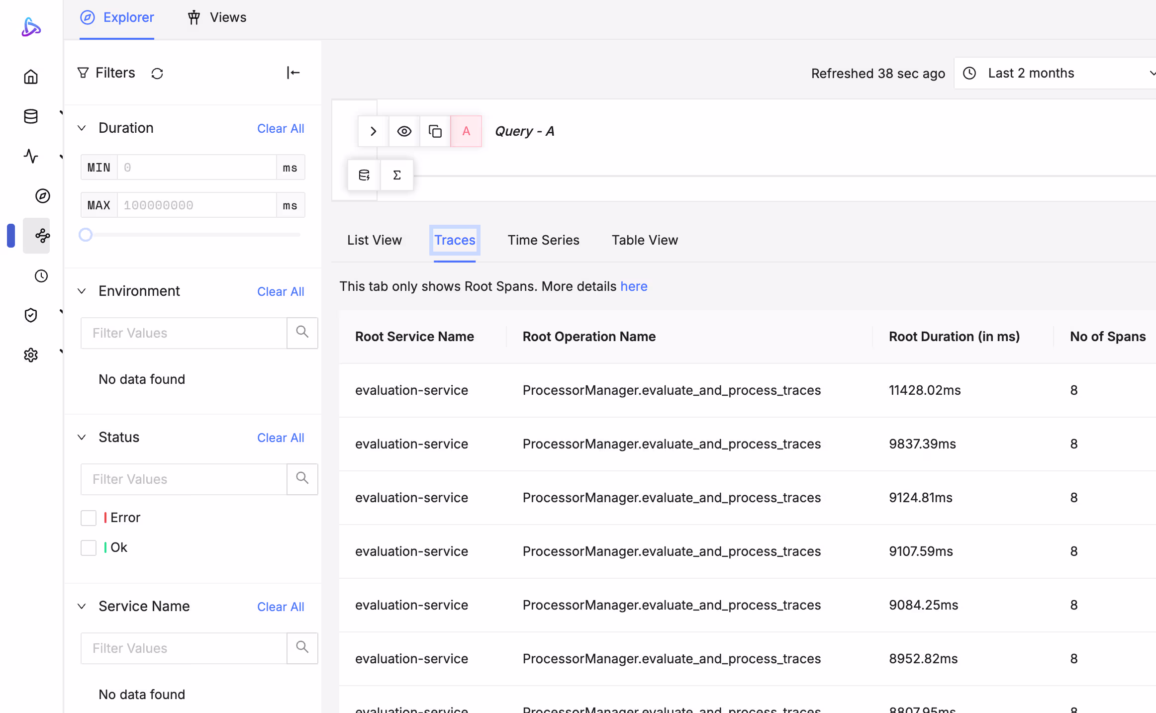Click the Home icon in sidebar
Image resolution: width=1156 pixels, height=713 pixels.
[x=31, y=77]
